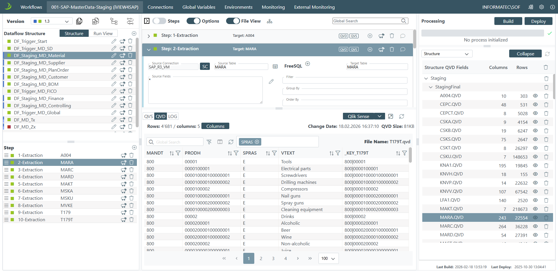The width and height of the screenshot is (558, 274).
Task: Click the Processing progress bar
Action: click(482, 33)
